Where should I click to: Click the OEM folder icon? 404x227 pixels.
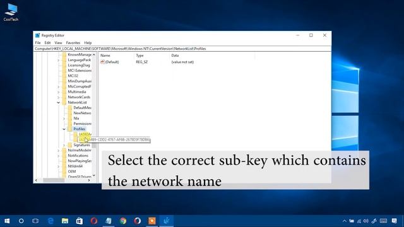tap(64, 172)
